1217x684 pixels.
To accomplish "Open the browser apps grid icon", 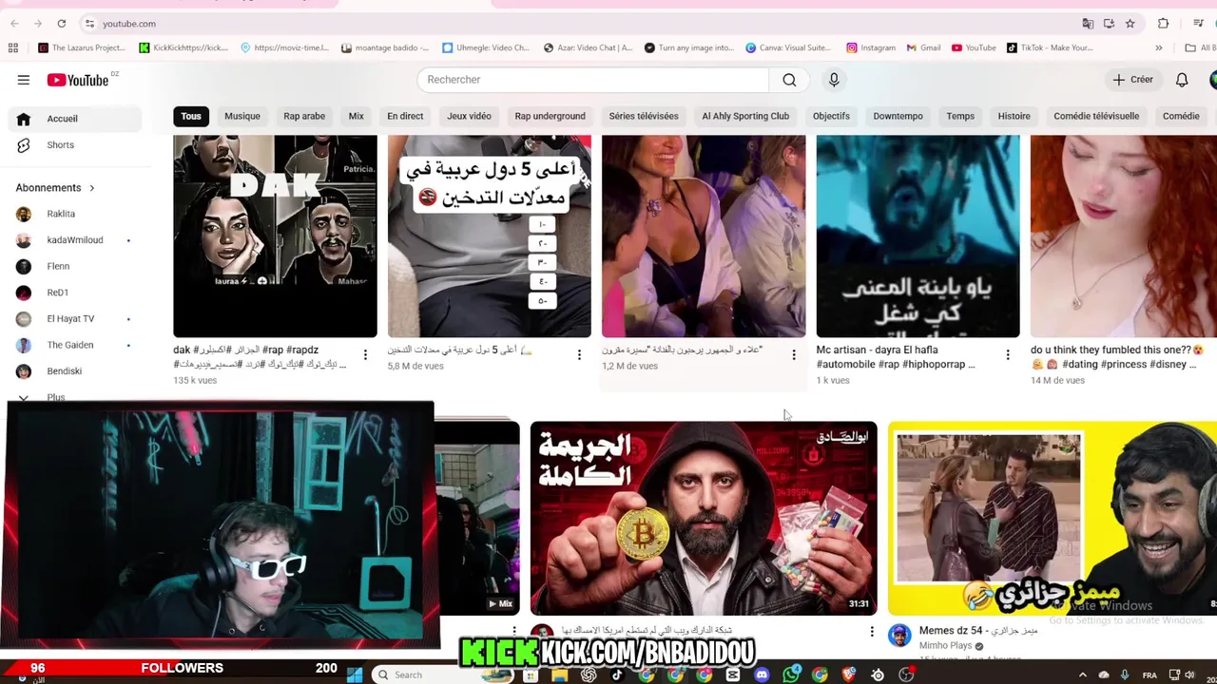I will [13, 47].
